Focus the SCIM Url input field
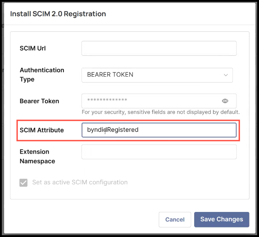The width and height of the screenshot is (259, 237). click(159, 48)
